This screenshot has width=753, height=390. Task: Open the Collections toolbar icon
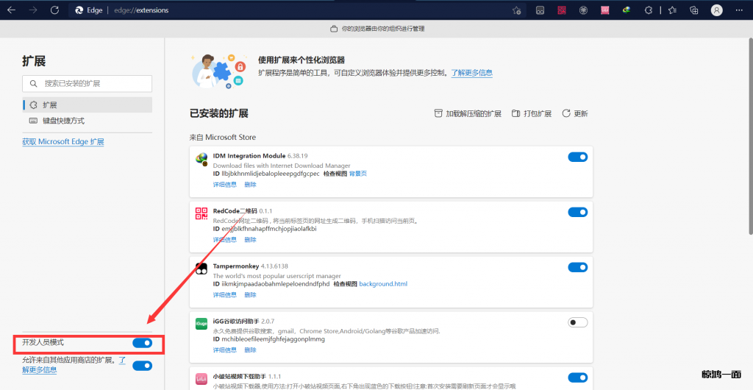click(693, 10)
